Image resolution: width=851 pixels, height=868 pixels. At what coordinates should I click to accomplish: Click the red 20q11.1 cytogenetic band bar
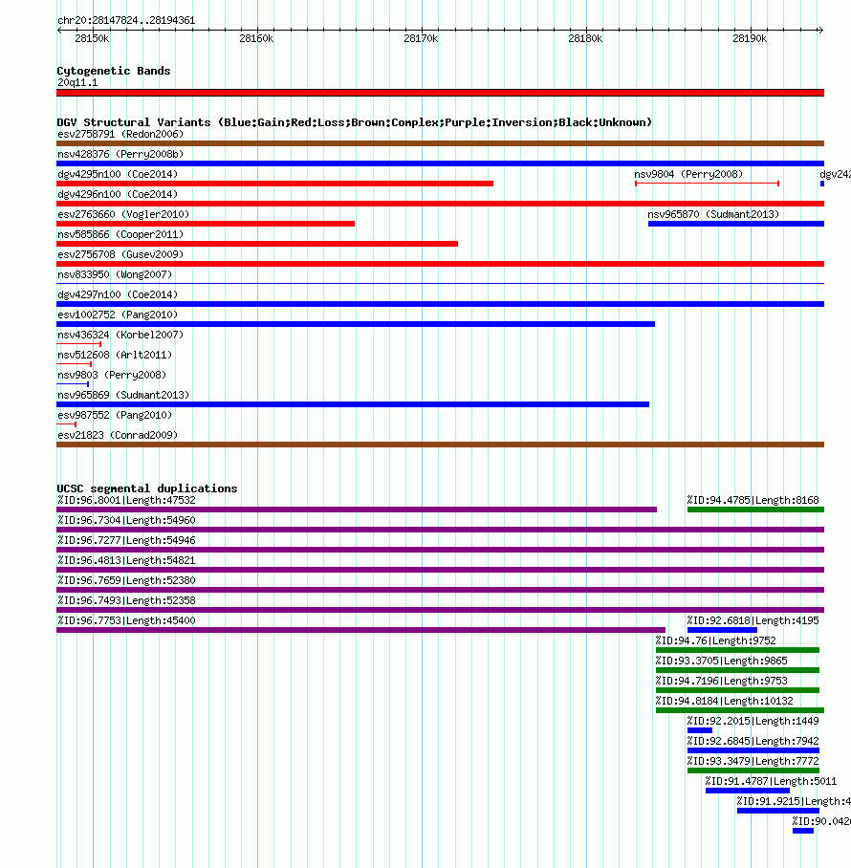[440, 93]
